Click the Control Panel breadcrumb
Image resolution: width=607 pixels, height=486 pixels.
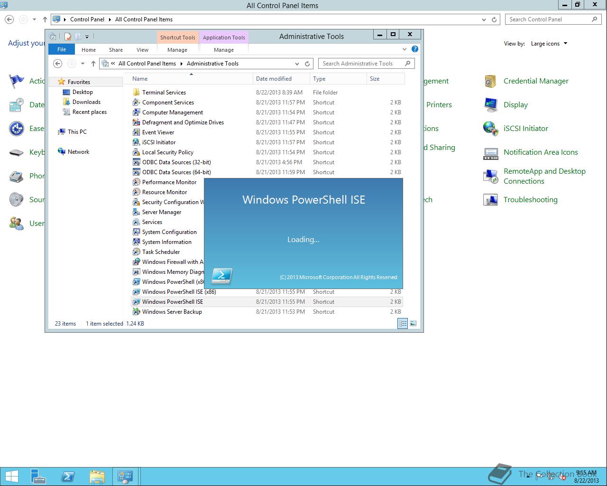(87, 19)
